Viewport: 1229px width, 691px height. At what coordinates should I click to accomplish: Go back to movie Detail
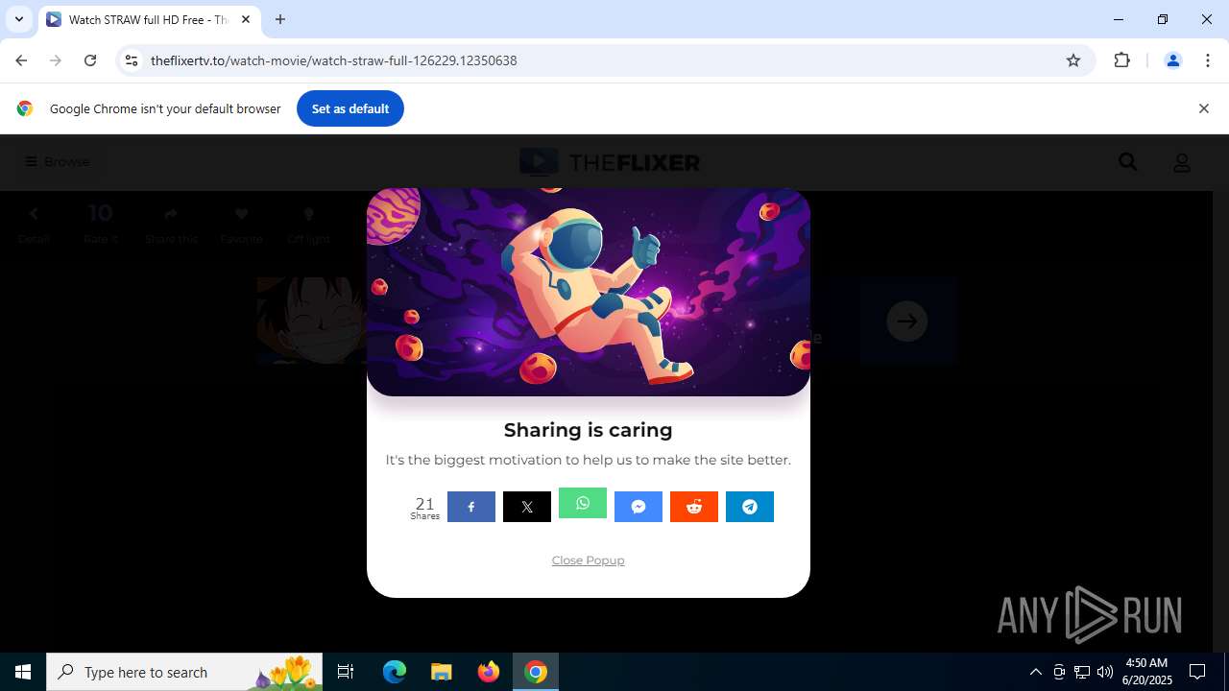click(34, 226)
